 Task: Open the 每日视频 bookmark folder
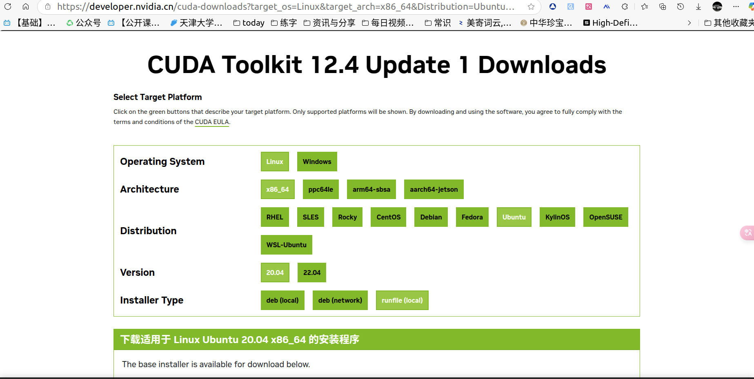pyautogui.click(x=388, y=23)
